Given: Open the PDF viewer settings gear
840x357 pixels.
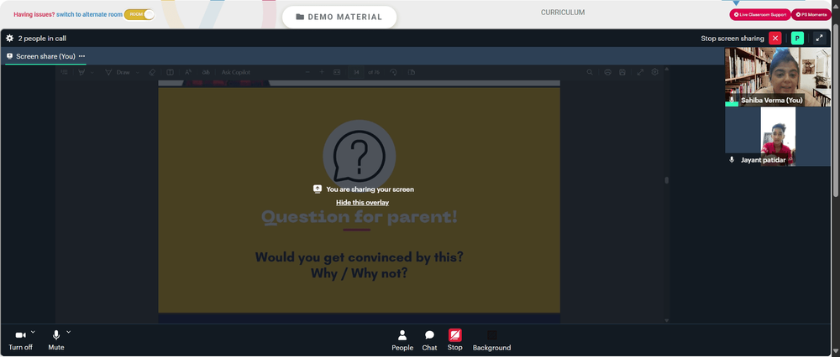Looking at the screenshot, I should pos(654,72).
